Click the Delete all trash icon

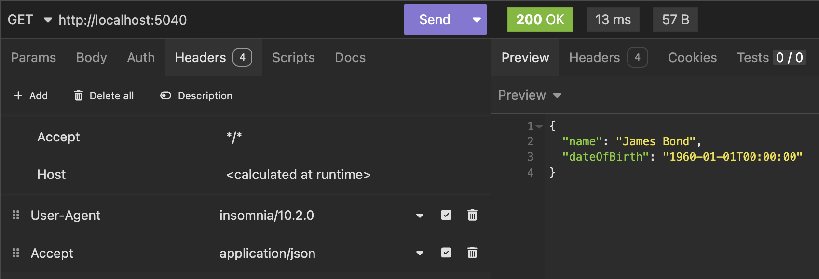pos(79,96)
